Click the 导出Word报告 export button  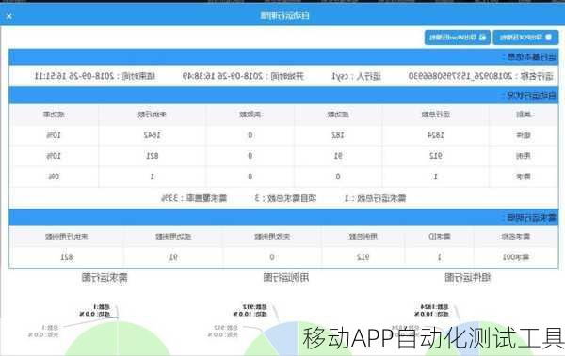point(458,38)
